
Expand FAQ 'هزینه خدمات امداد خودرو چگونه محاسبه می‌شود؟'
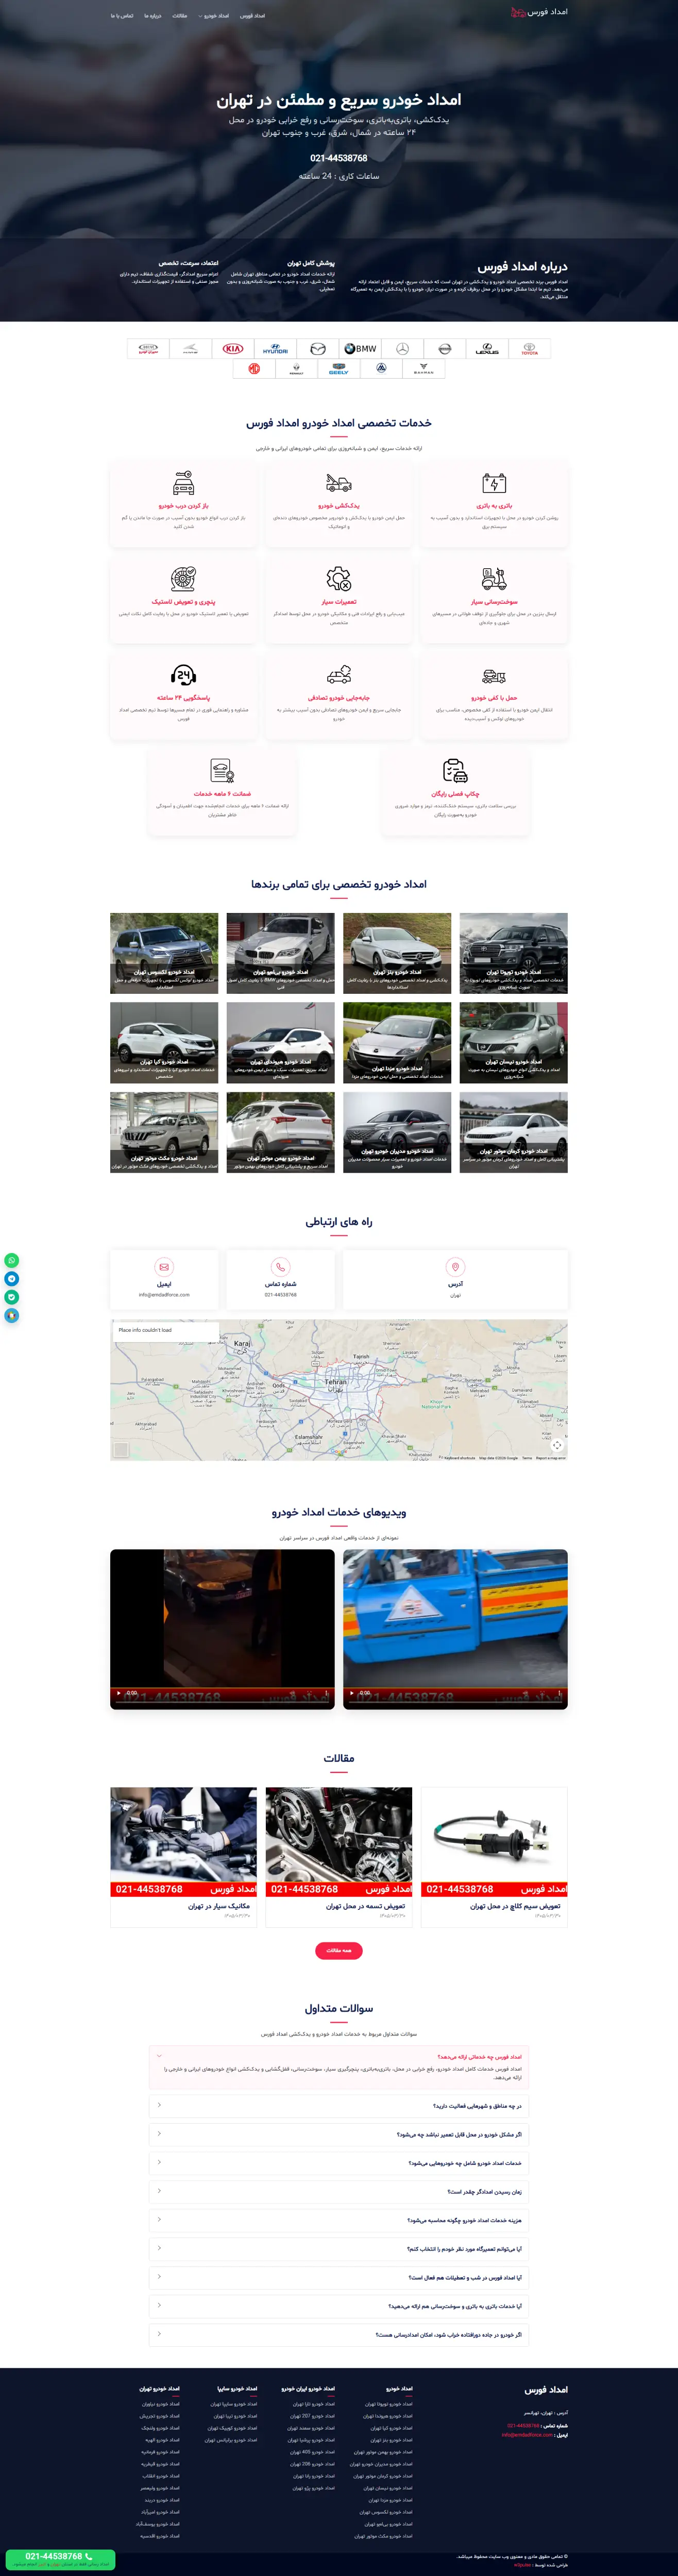339,2220
